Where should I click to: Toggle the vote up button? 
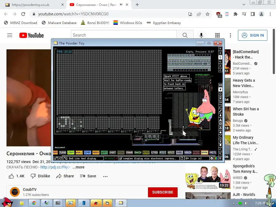(109, 158)
